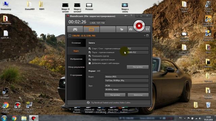Open the Bandicam desktop shortcut
Viewport: 216px width, 121px height.
(18, 107)
